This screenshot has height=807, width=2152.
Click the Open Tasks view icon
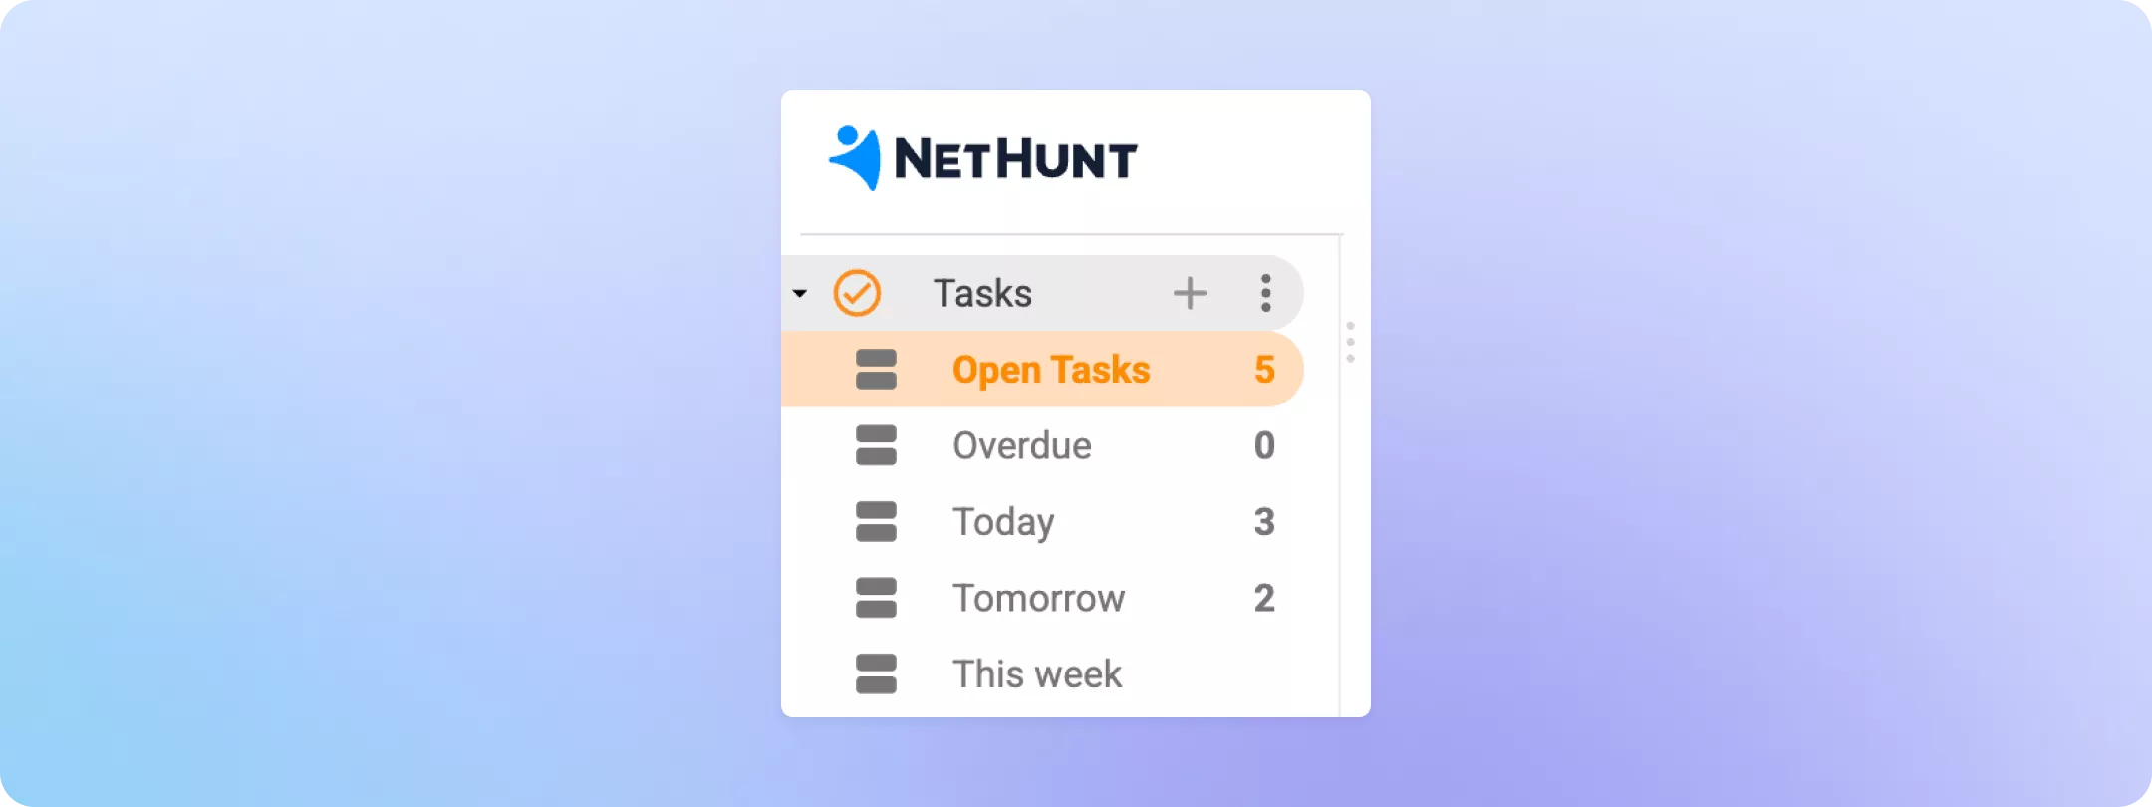pyautogui.click(x=876, y=370)
